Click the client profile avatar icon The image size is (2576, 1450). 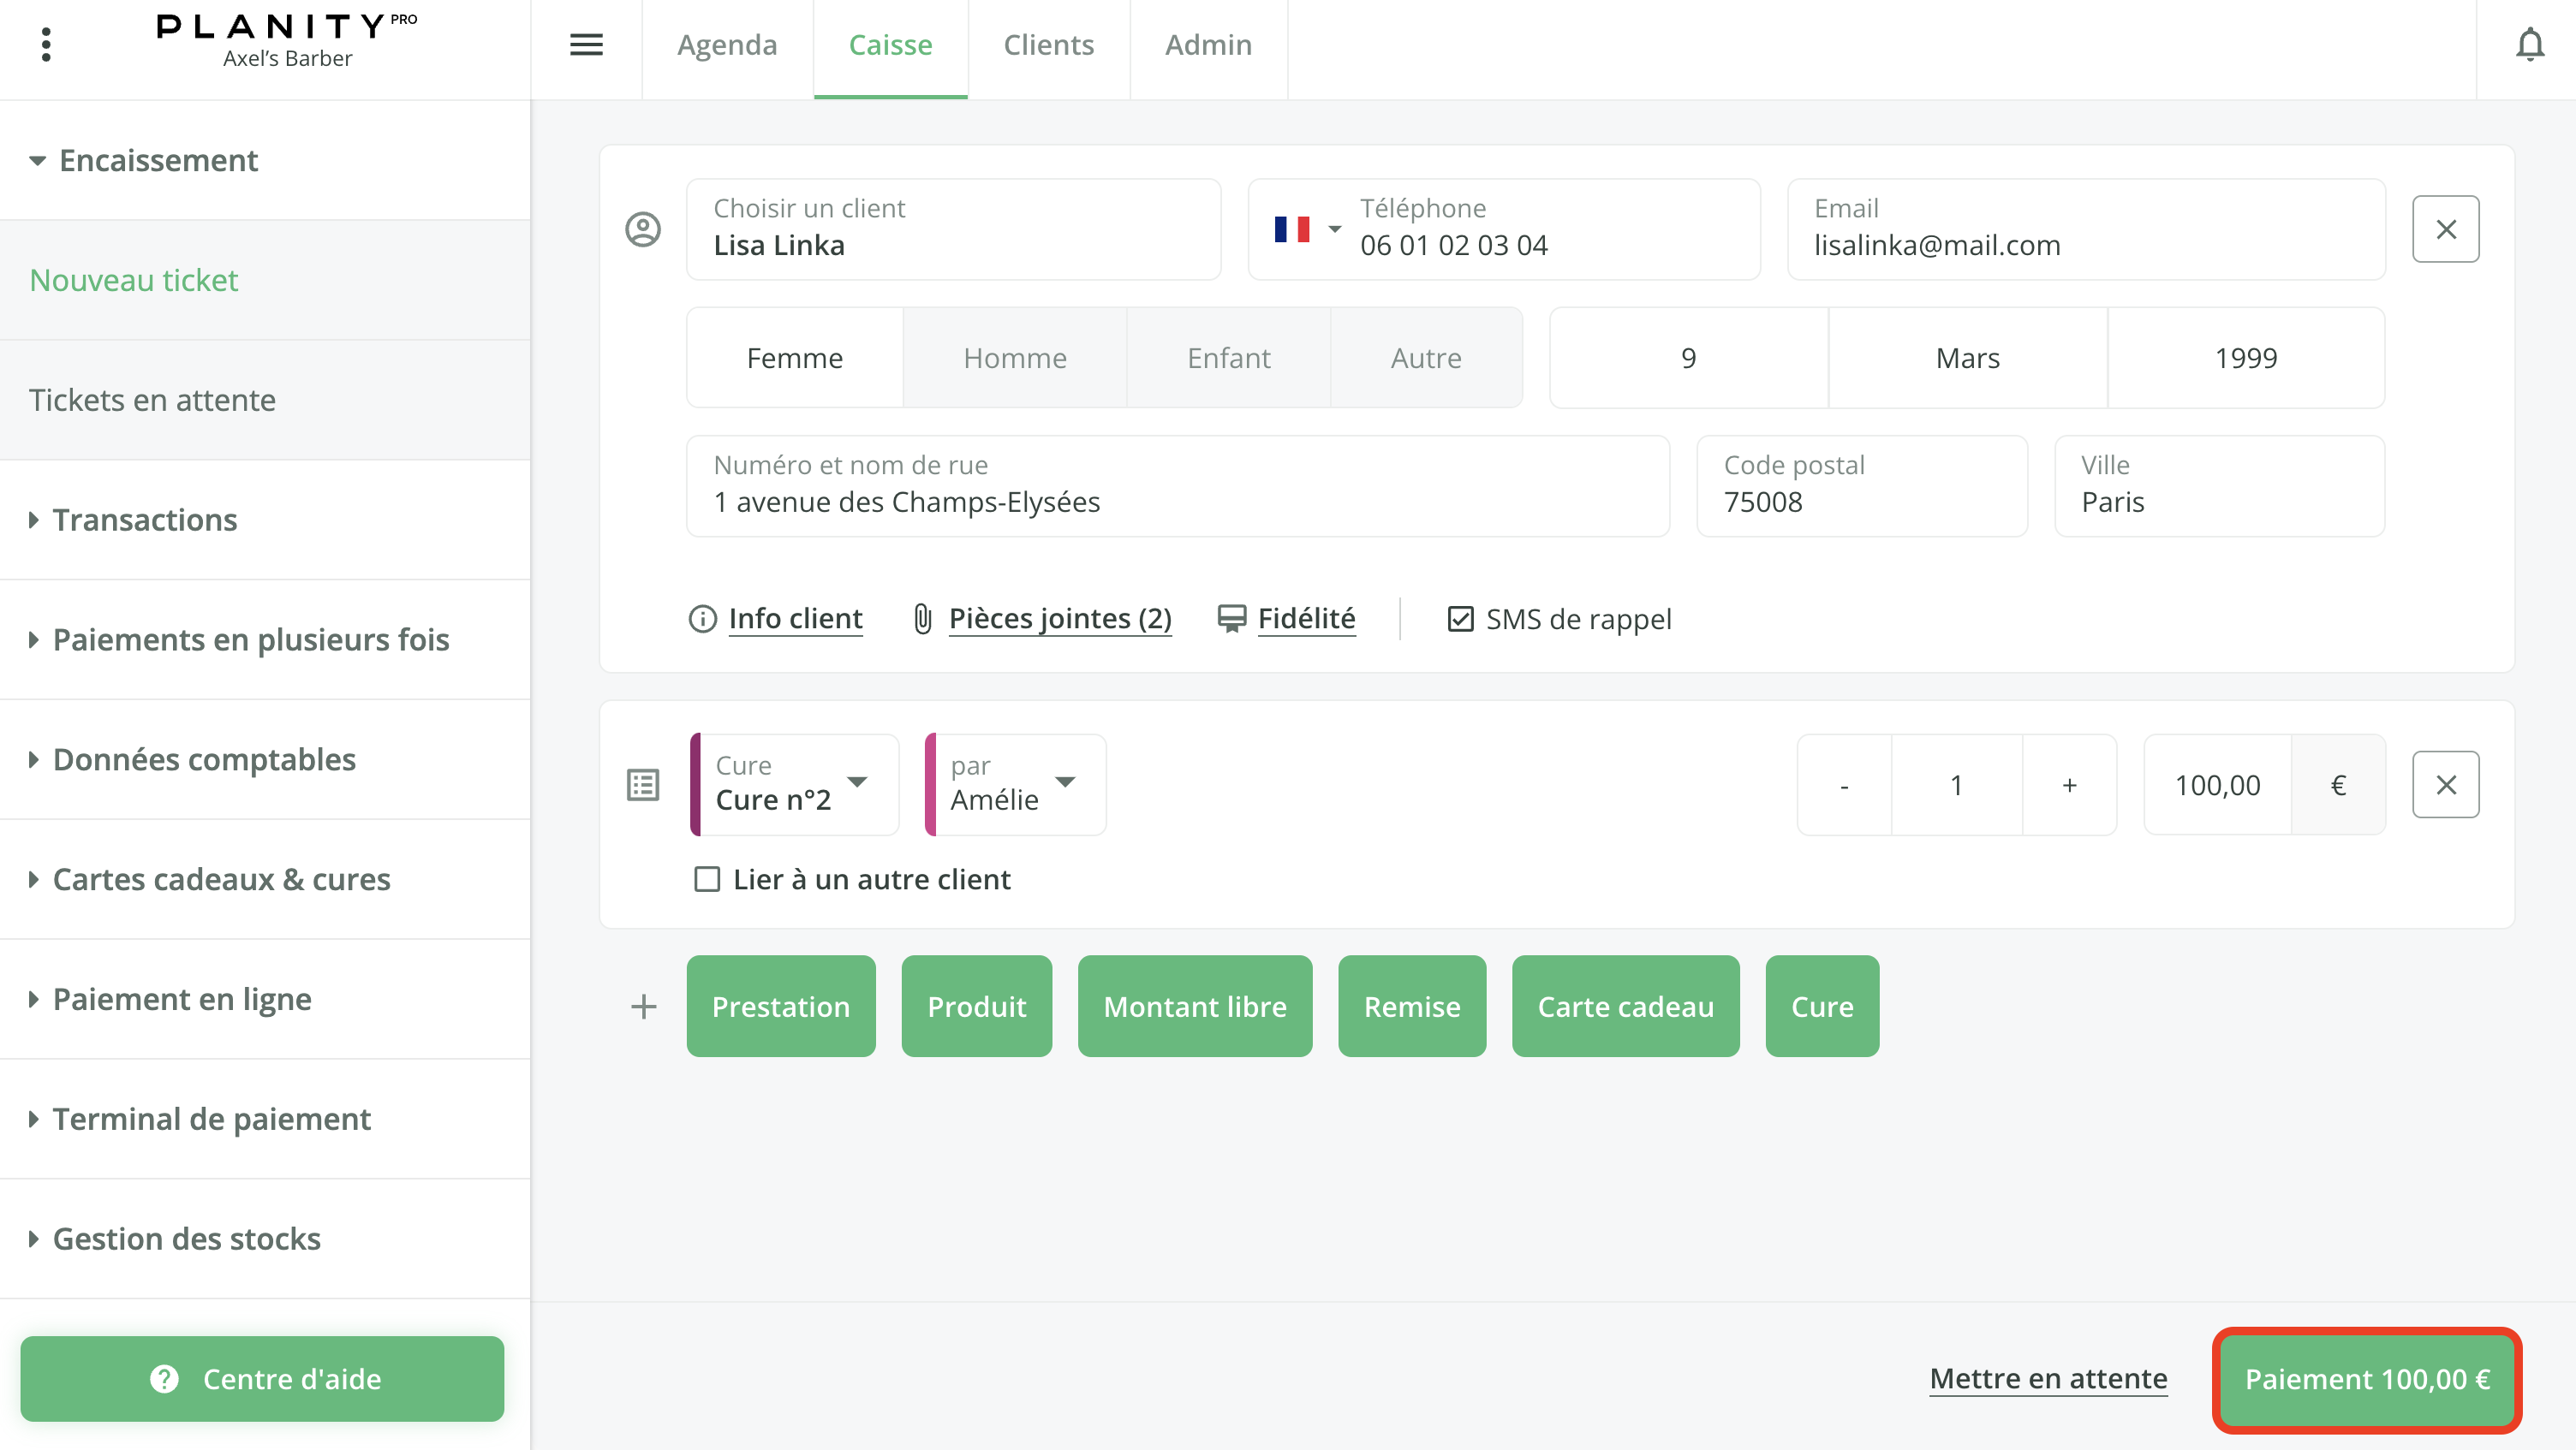(x=643, y=229)
